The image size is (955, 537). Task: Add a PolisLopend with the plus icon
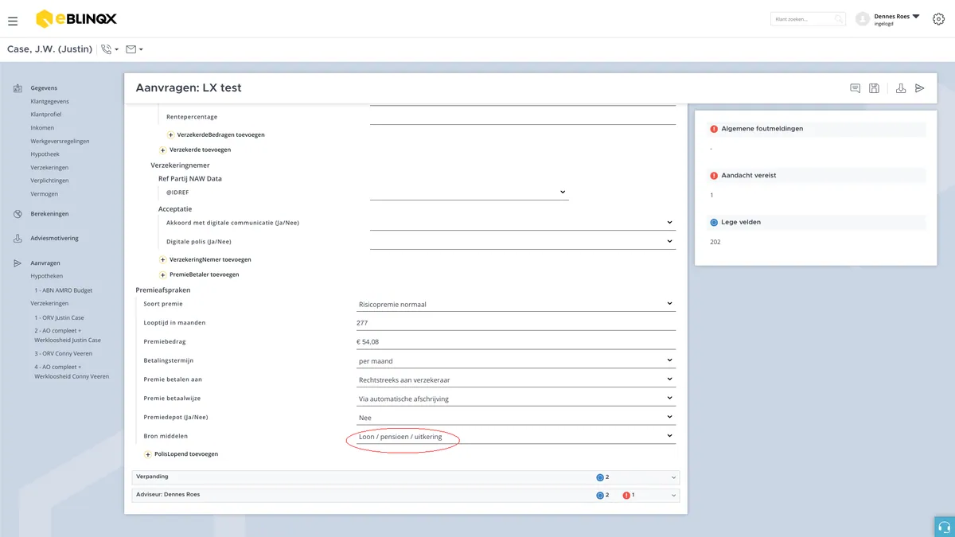(x=148, y=454)
